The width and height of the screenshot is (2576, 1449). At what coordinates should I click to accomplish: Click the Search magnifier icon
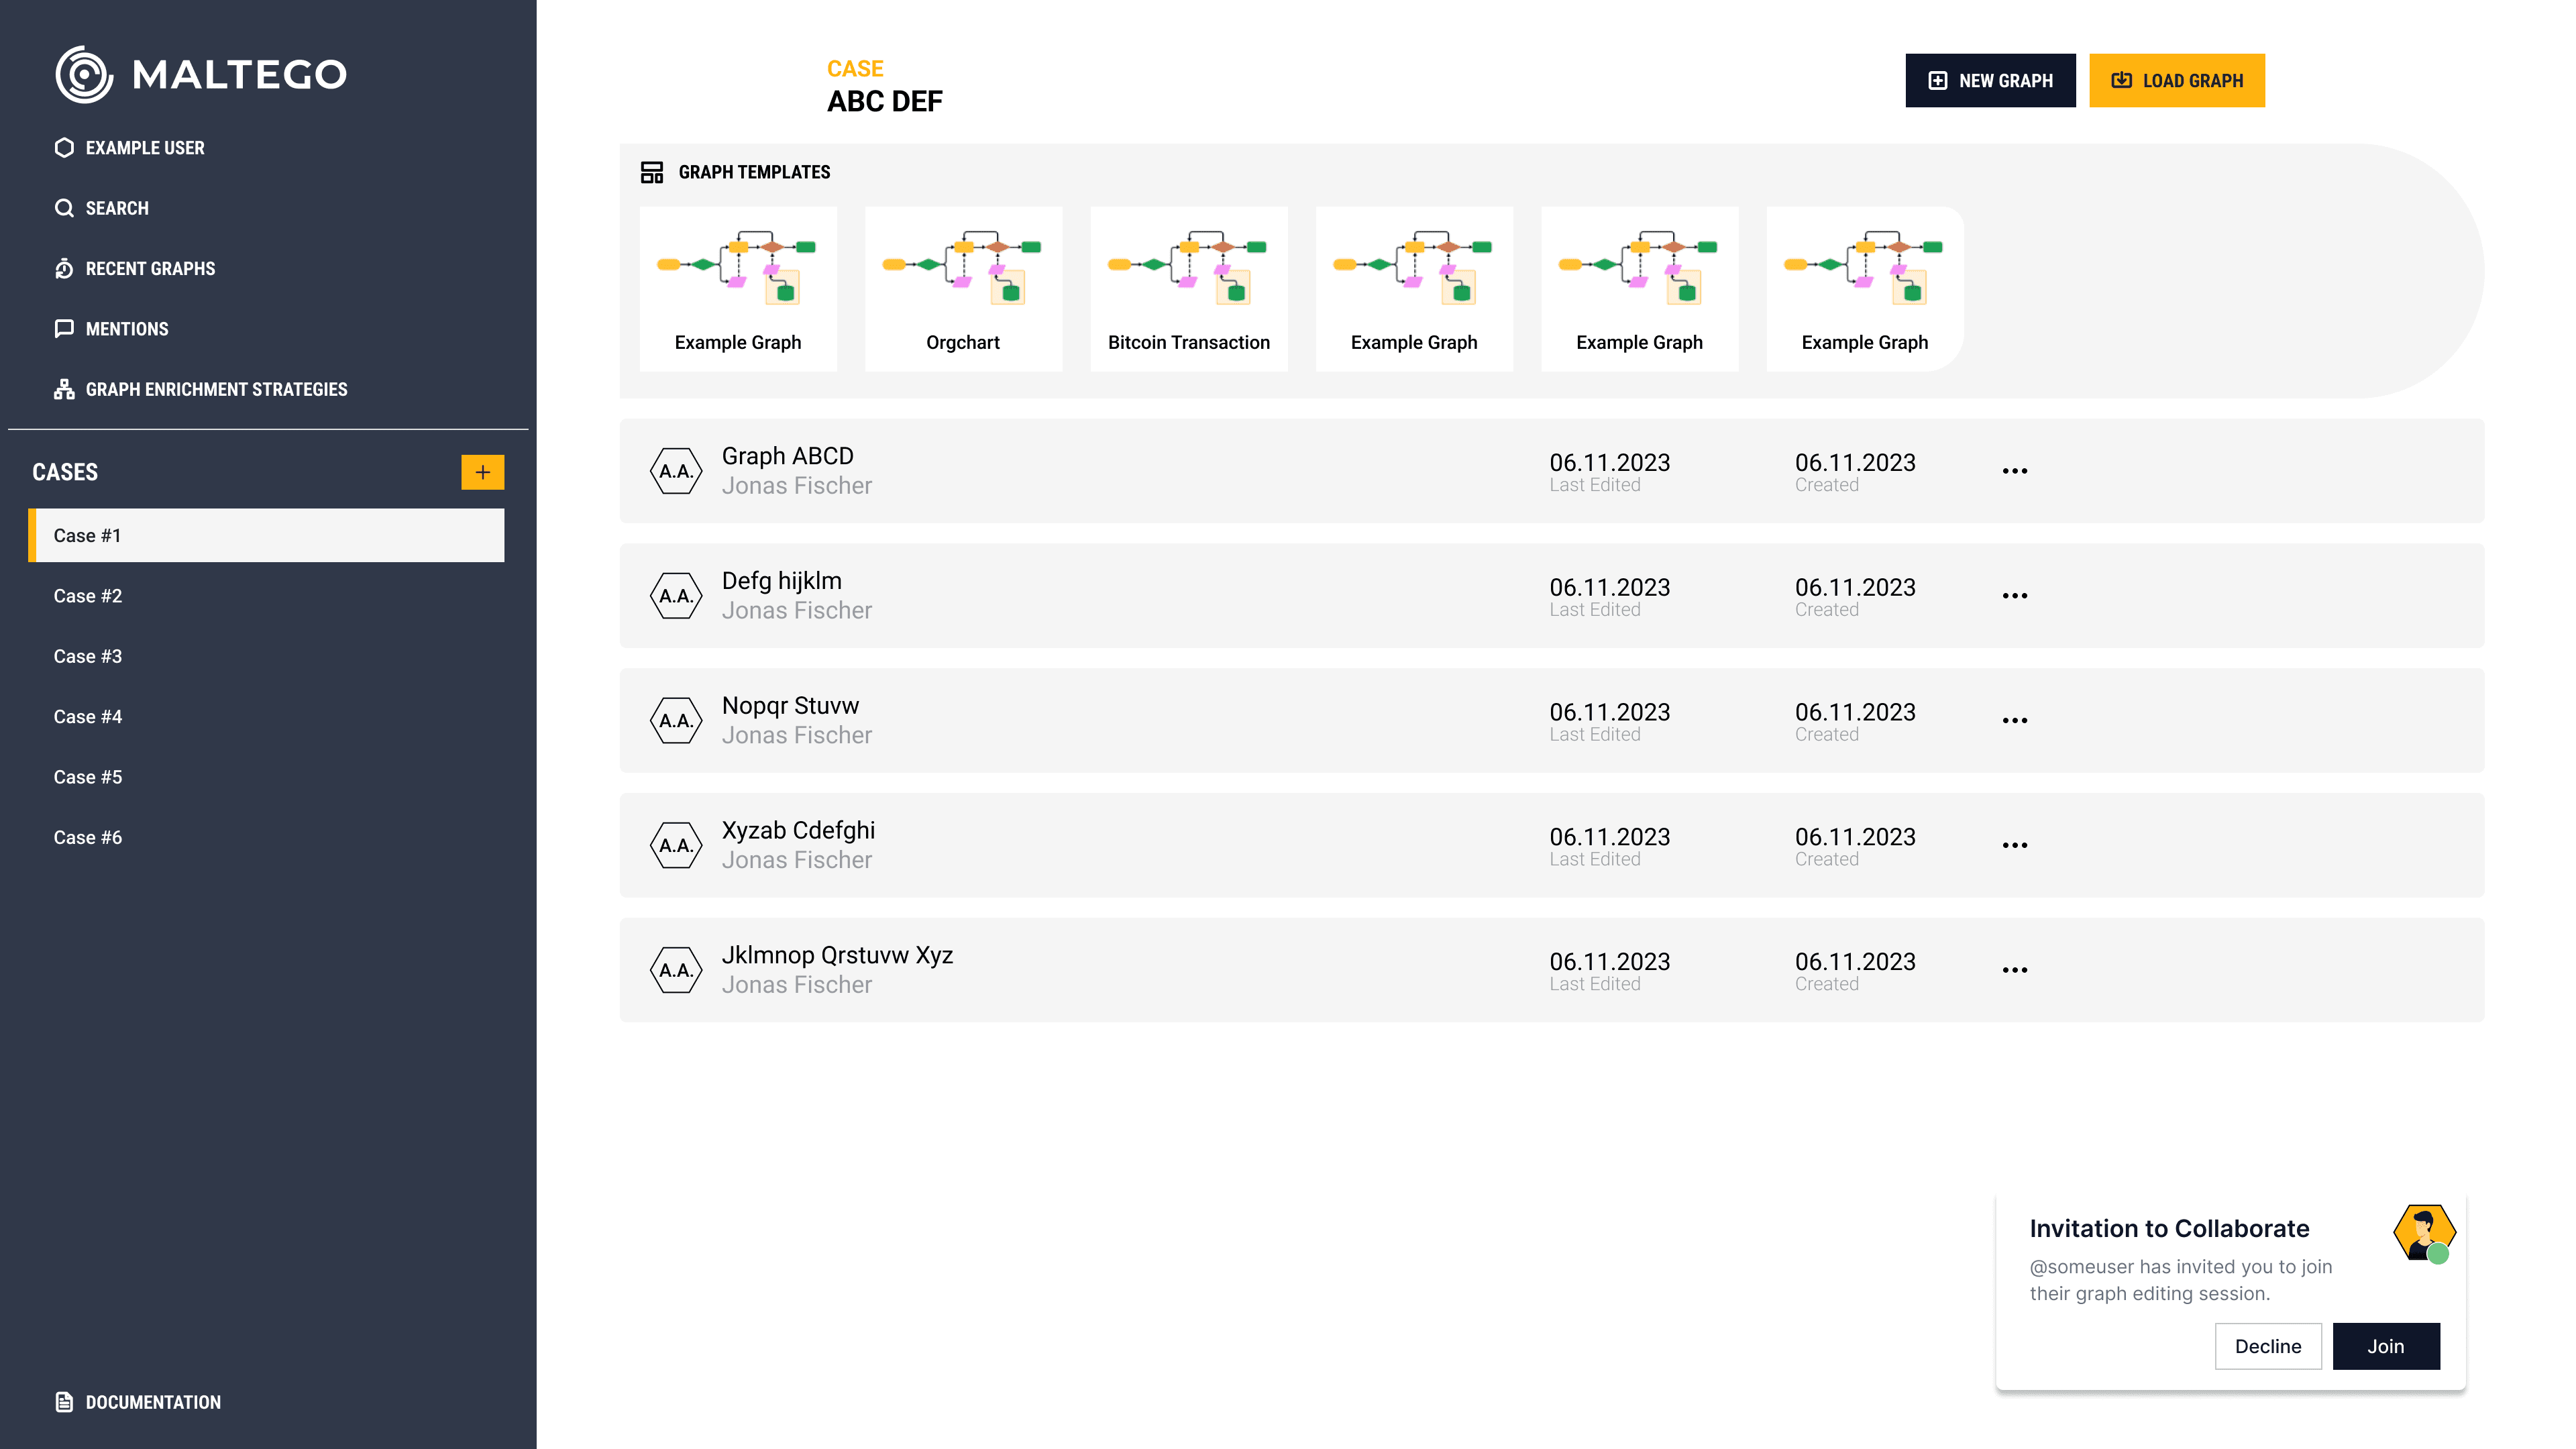pos(64,208)
